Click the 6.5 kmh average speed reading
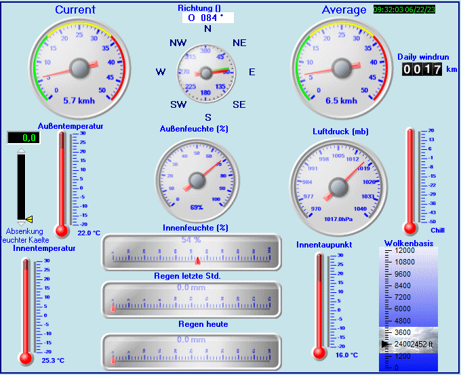 click(341, 101)
